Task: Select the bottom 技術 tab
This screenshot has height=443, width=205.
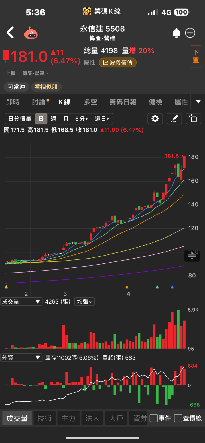Action: pos(45,418)
